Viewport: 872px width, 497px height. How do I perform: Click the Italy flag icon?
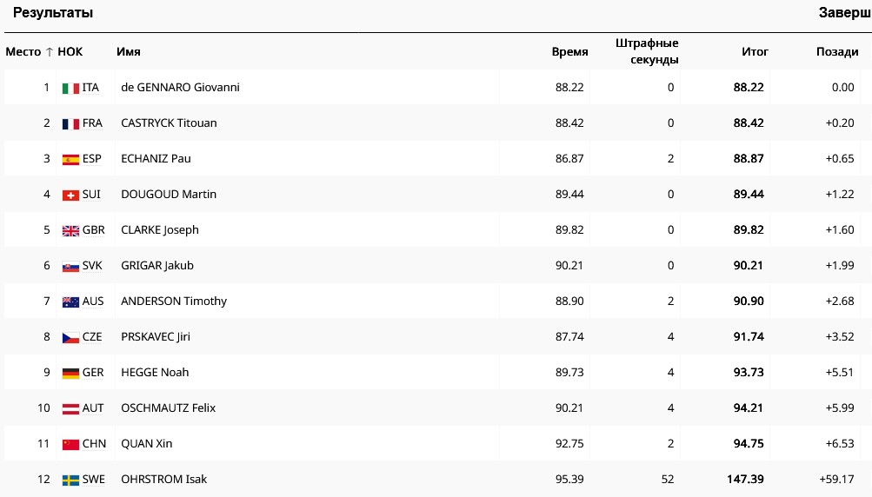coord(70,88)
